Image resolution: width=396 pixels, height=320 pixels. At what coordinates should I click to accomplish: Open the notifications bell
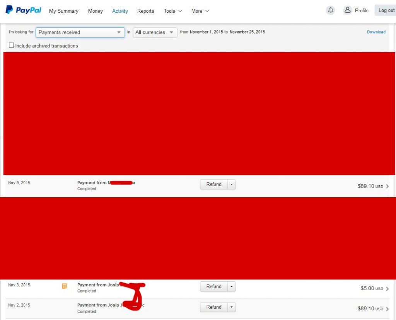[x=331, y=10]
